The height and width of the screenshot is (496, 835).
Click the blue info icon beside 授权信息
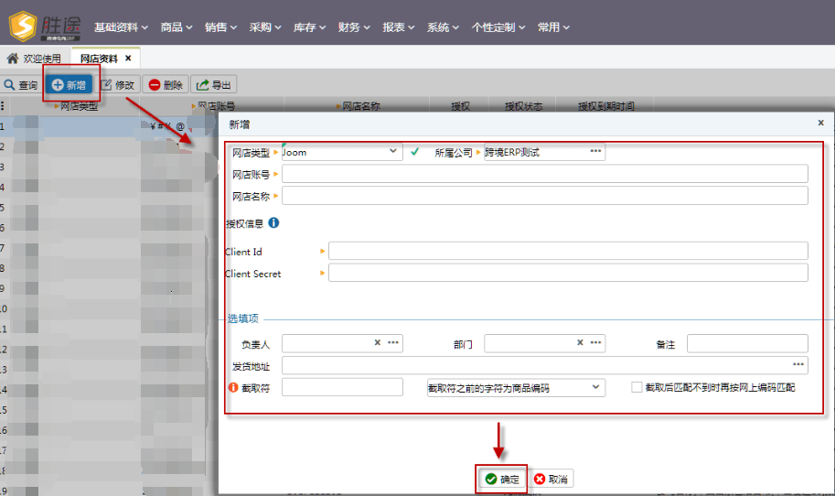(273, 222)
